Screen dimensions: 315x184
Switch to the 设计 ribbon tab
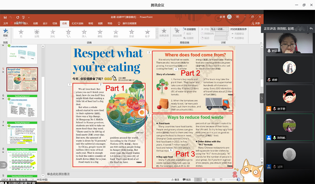click(45, 23)
